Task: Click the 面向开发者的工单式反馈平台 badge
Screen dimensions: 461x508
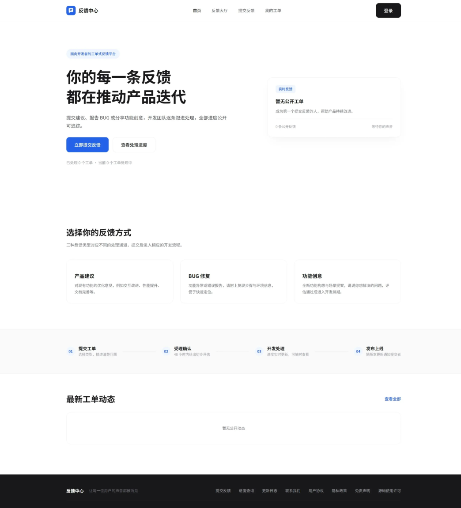Action: 93,54
